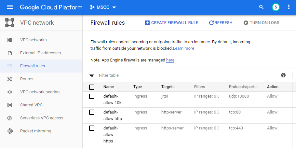Viewport: 296px width, 148px height.
Task: Open the three-dot more options menu
Action: pos(289,7)
